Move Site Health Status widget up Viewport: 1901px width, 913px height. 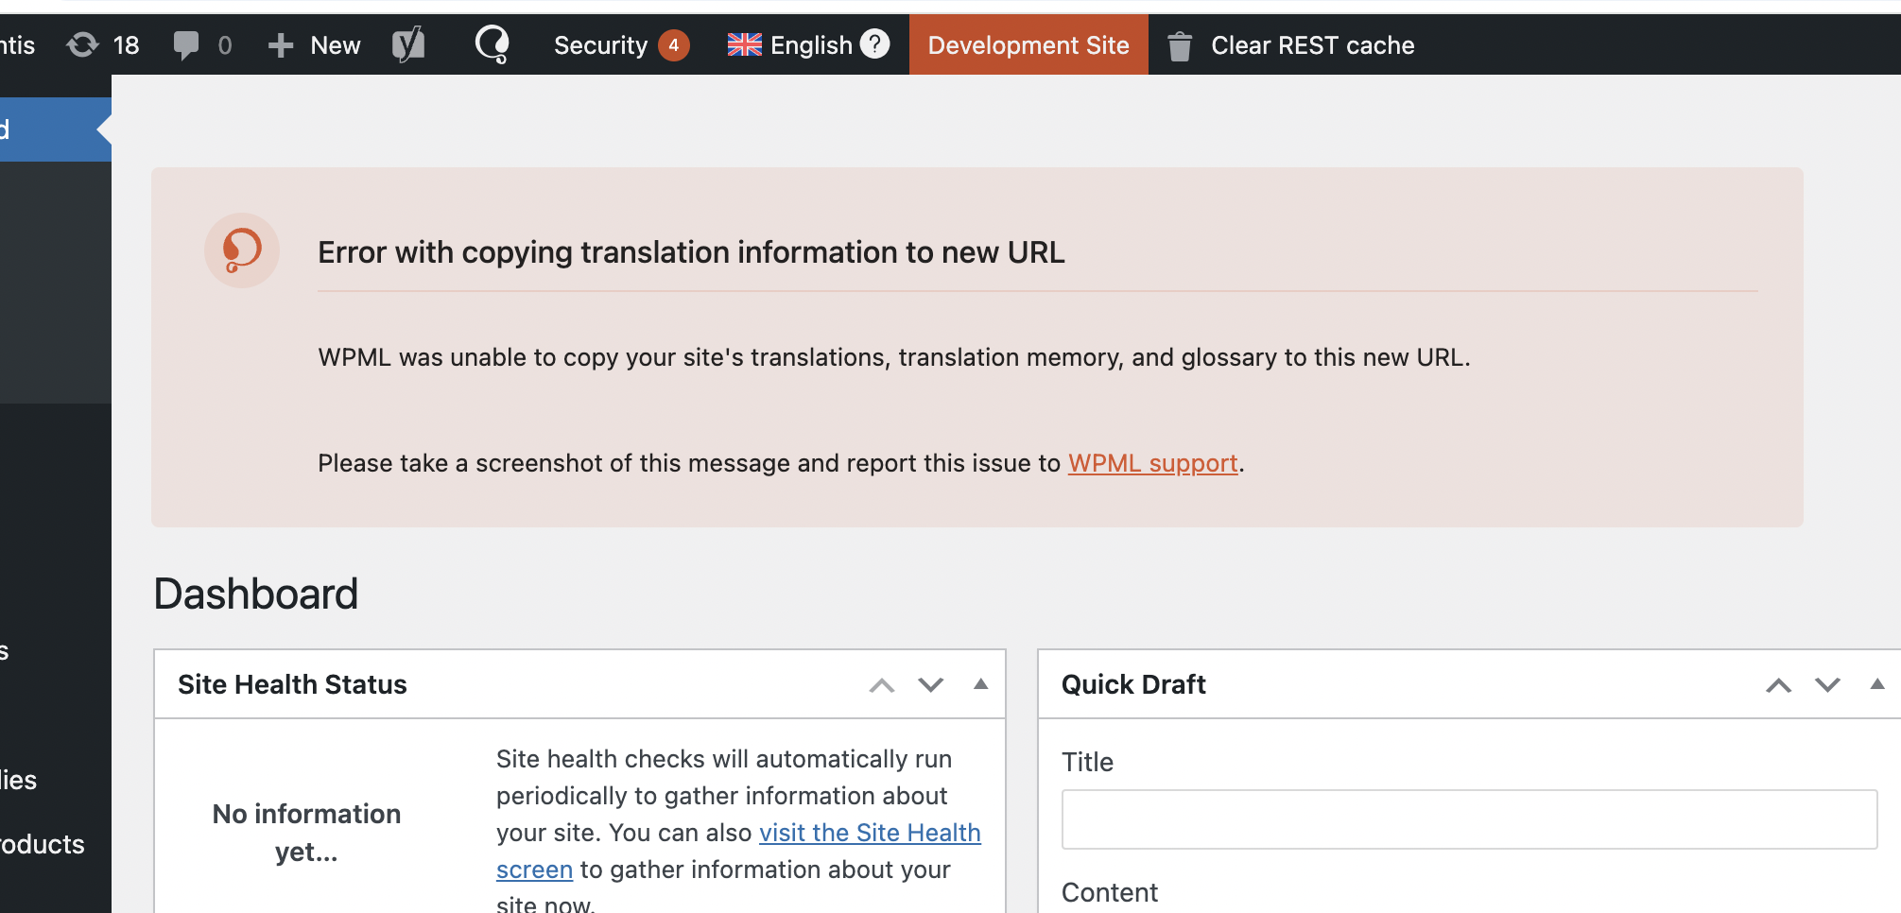point(882,685)
